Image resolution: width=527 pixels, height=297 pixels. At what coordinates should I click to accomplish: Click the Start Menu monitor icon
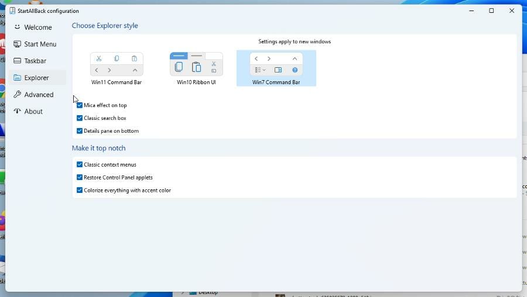tap(17, 44)
